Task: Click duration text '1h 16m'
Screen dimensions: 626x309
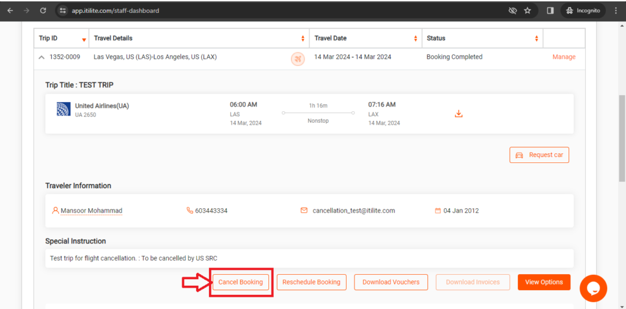Action: coord(318,106)
